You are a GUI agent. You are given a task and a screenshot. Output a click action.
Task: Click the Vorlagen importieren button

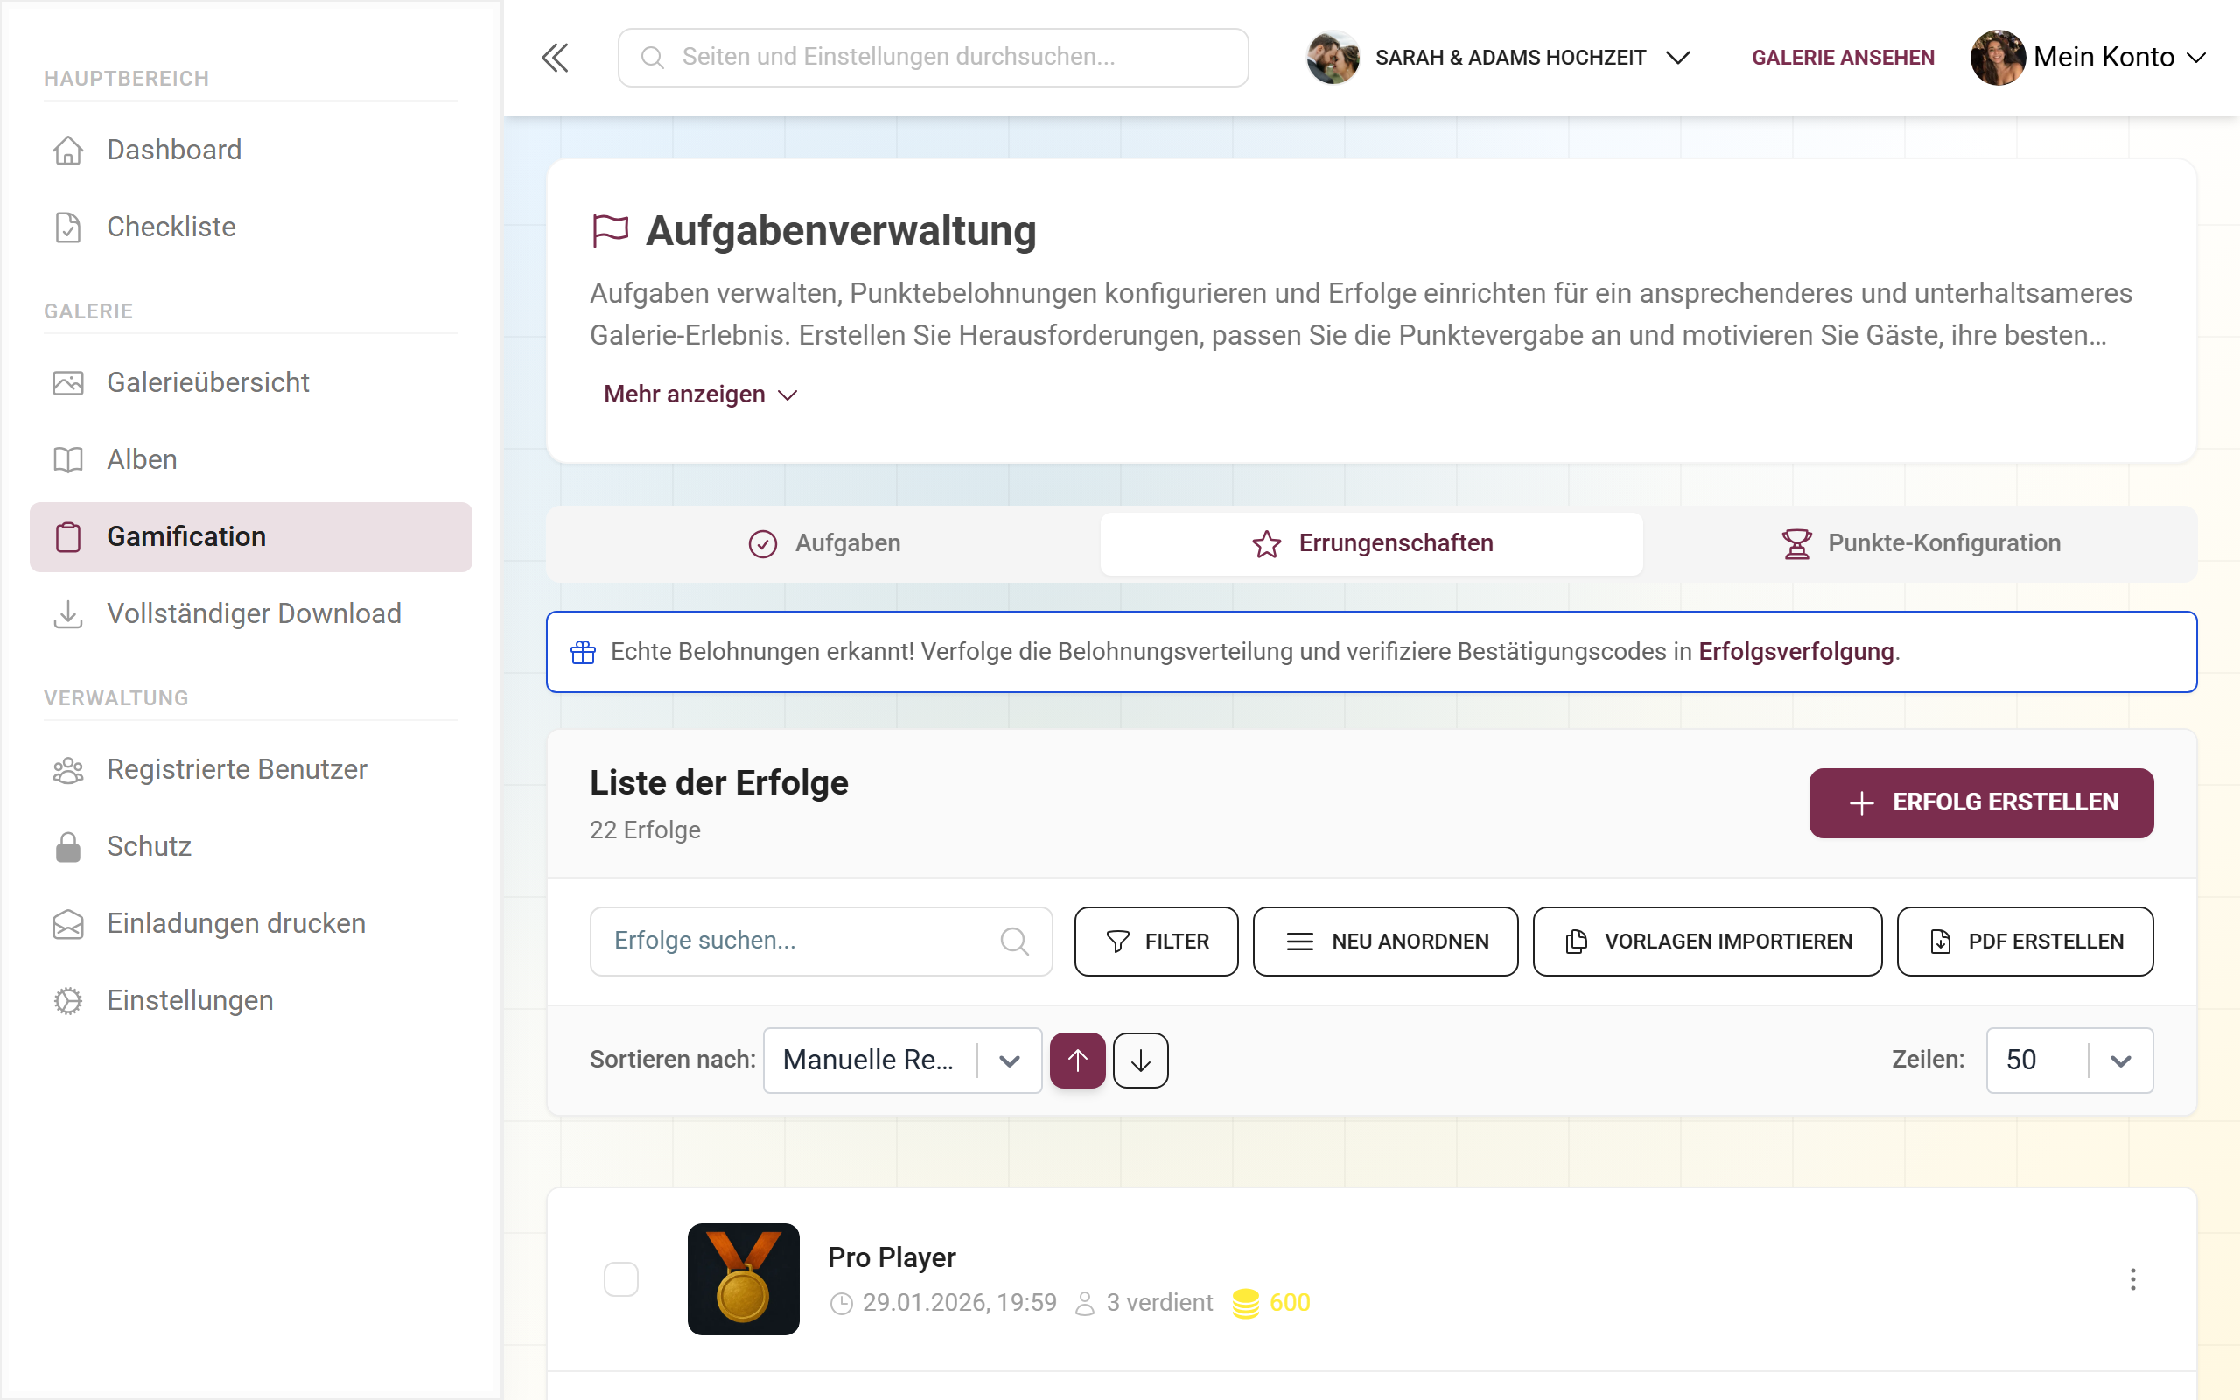pos(1707,941)
